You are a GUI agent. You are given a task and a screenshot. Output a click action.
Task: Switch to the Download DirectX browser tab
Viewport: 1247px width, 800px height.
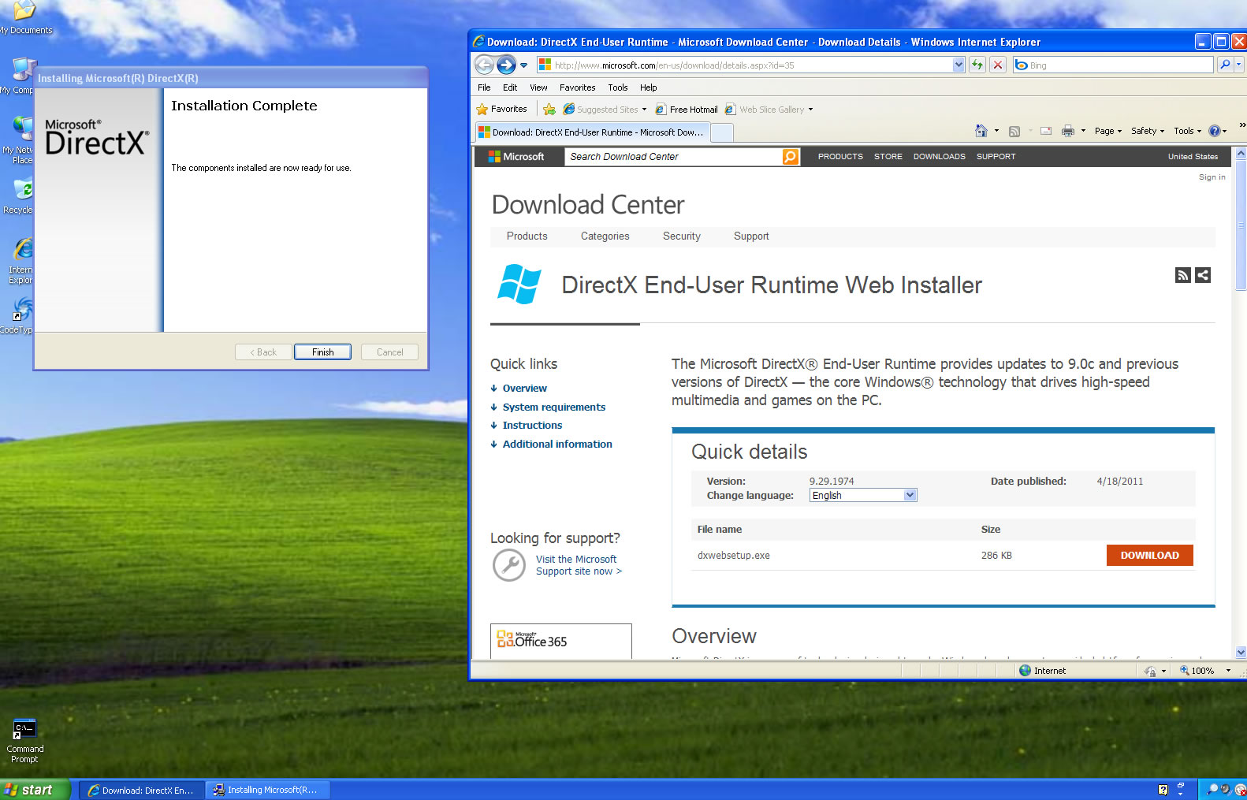pyautogui.click(x=591, y=132)
